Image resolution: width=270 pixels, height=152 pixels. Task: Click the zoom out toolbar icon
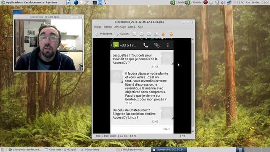click(x=142, y=34)
